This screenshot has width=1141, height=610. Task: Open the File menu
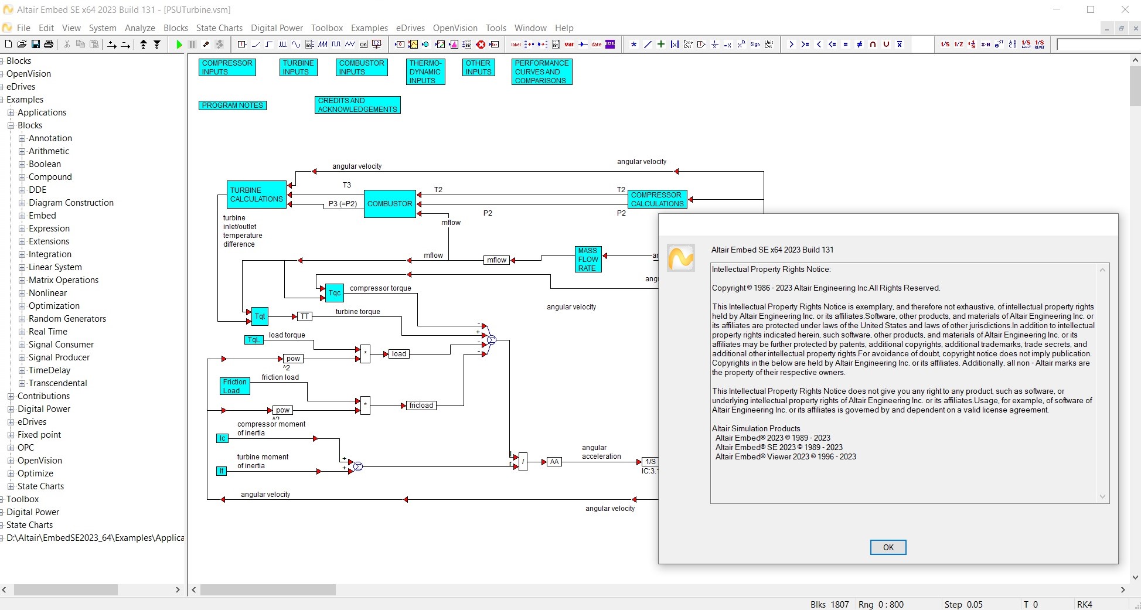click(x=23, y=28)
